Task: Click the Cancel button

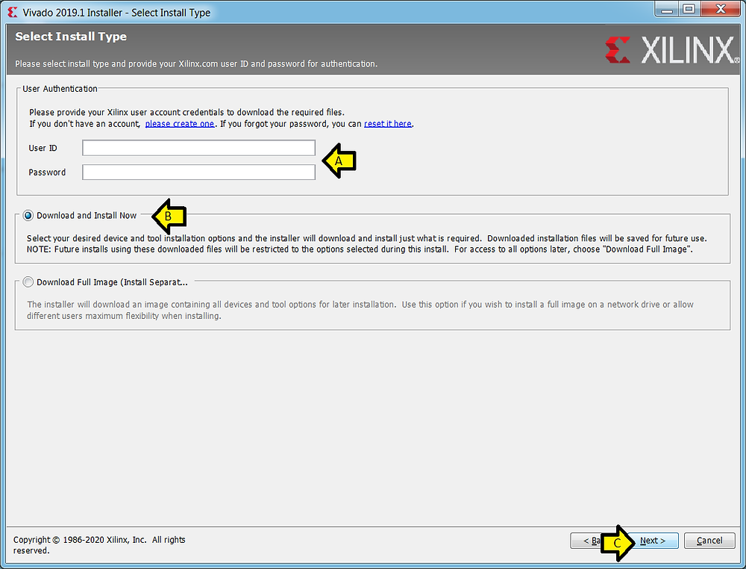Action: [709, 541]
